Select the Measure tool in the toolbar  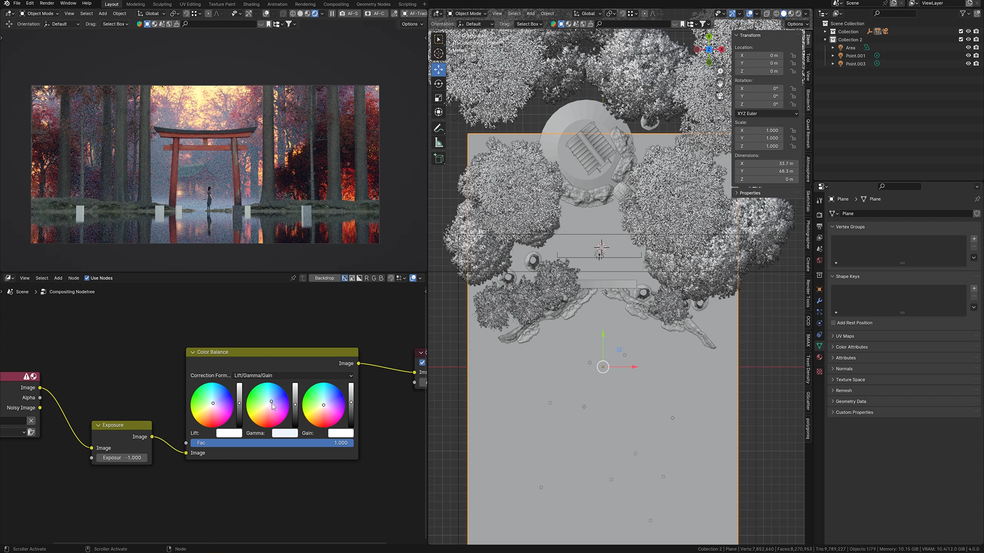click(438, 142)
